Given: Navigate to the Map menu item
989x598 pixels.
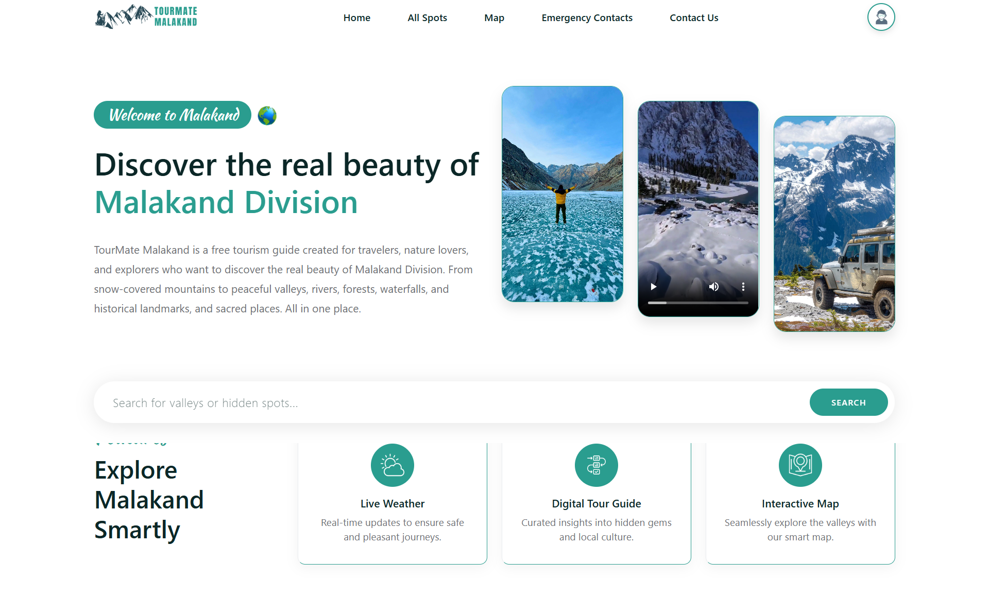Looking at the screenshot, I should (x=494, y=18).
